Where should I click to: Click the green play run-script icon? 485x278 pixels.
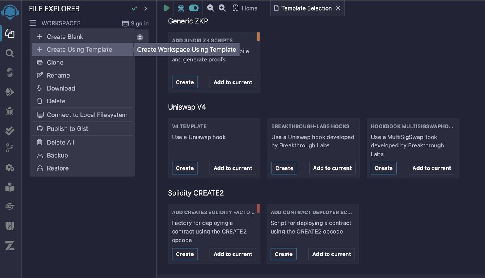(x=167, y=8)
